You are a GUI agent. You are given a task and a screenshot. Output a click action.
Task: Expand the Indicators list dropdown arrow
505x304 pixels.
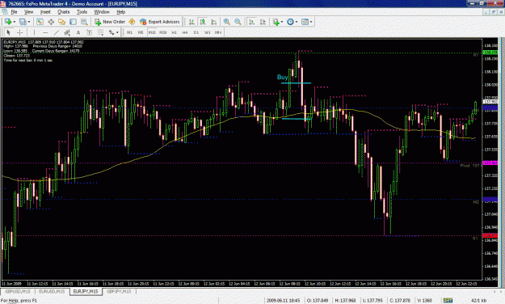282,22
